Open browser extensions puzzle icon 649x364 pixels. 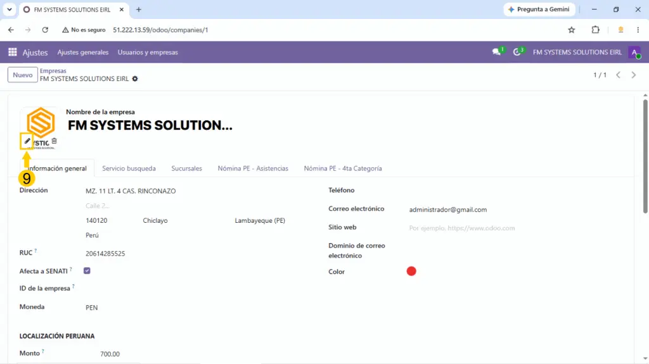point(595,30)
